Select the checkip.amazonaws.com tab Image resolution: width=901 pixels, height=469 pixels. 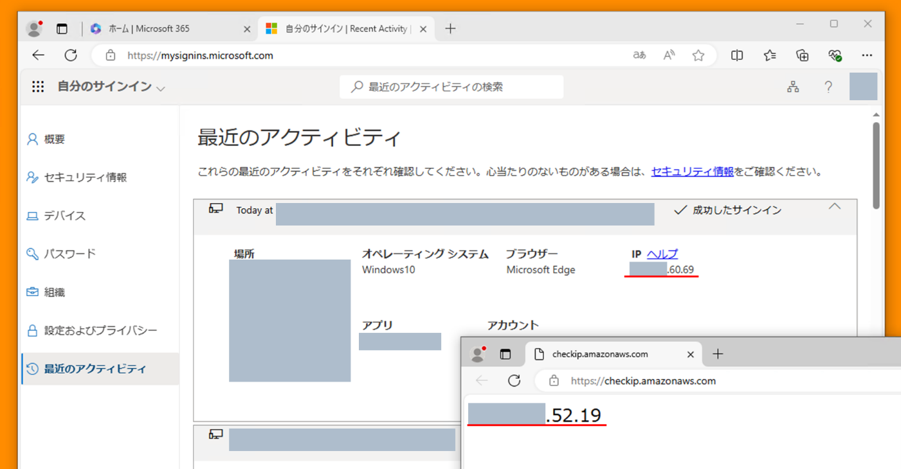(614, 354)
